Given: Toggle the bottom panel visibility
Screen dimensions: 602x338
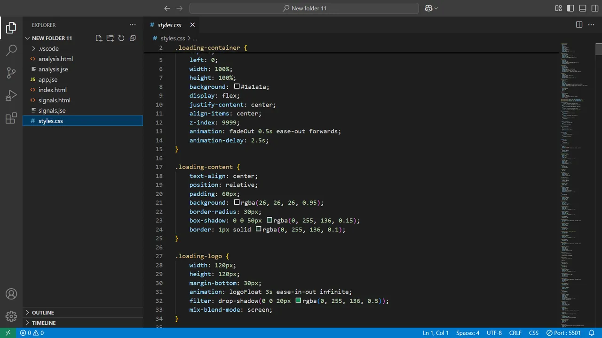Looking at the screenshot, I should pyautogui.click(x=583, y=8).
